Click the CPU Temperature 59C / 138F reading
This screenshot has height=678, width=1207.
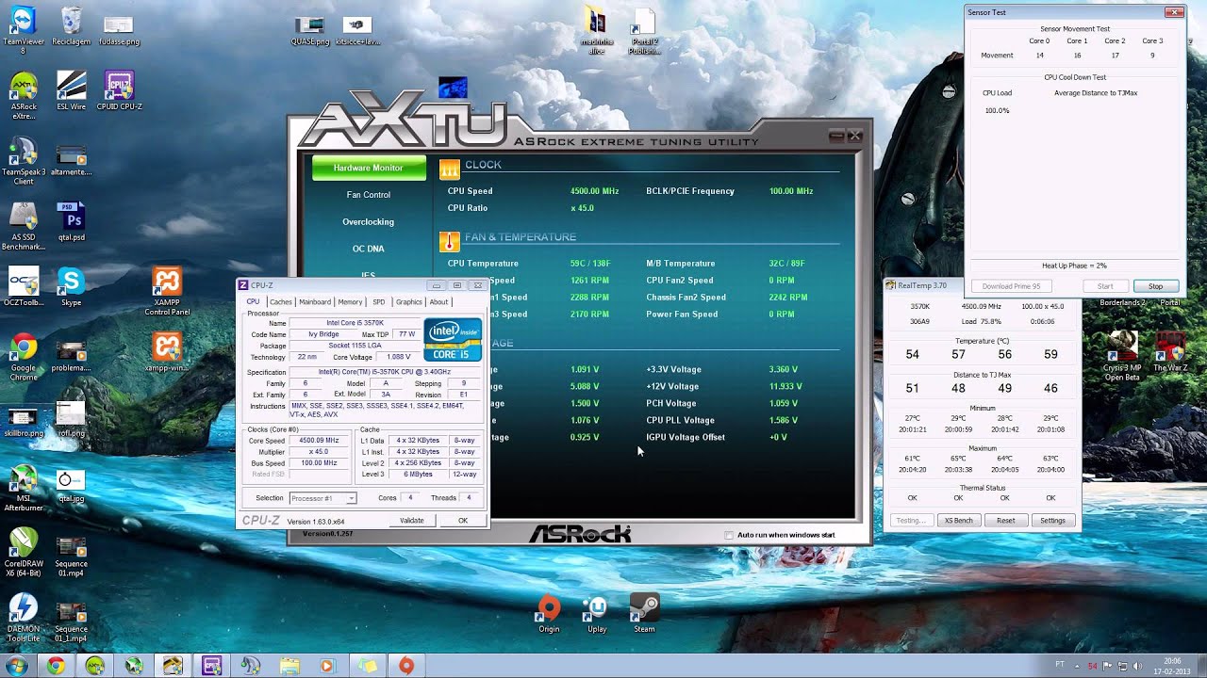591,264
